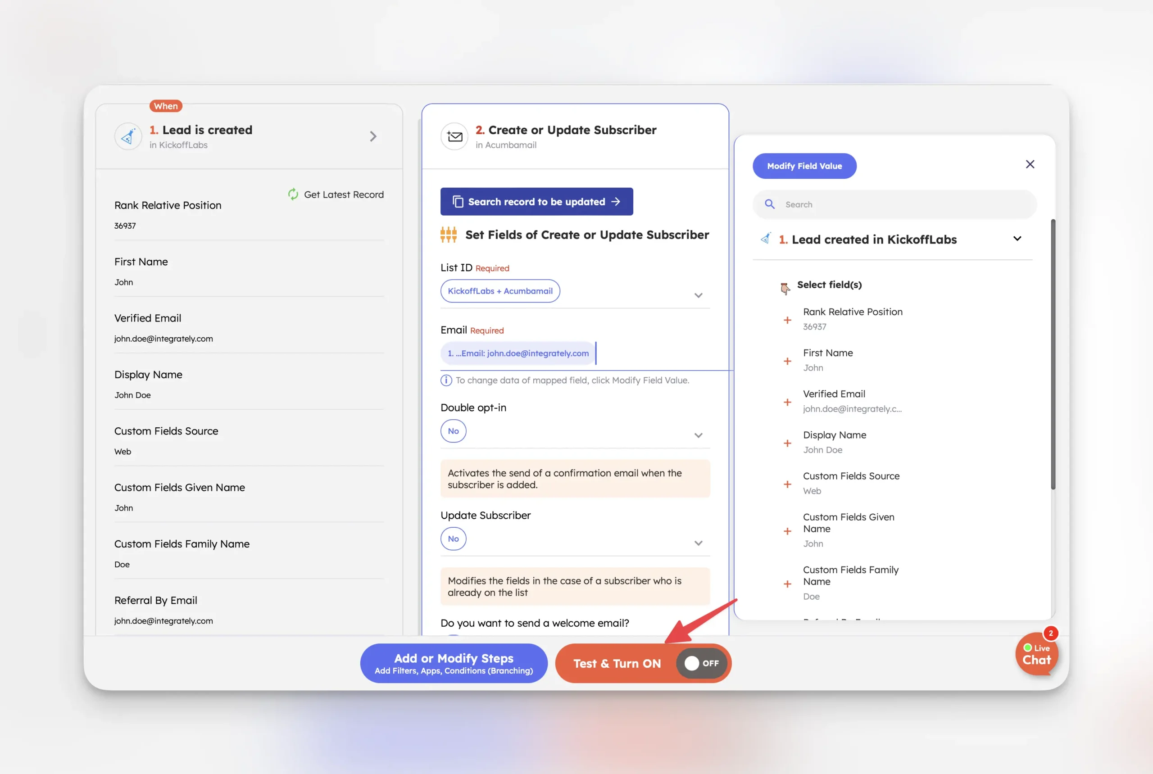Screen dimensions: 1153x774
Task: Click the green refresh icon for latest record
Action: (x=293, y=195)
